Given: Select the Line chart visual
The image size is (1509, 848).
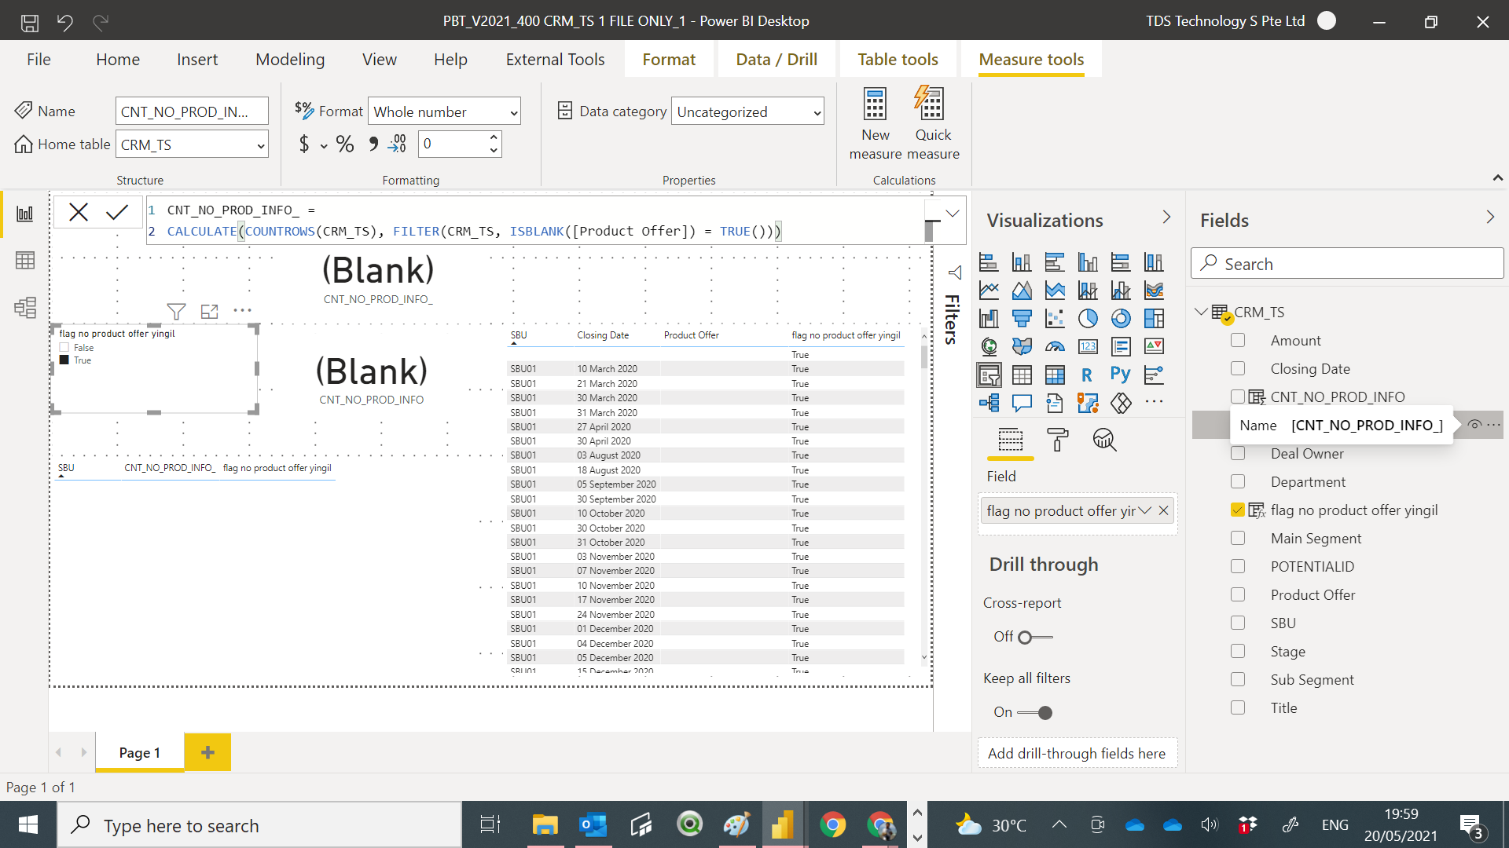Looking at the screenshot, I should click(x=989, y=291).
